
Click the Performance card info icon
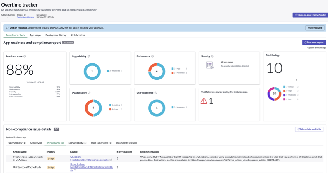152,56
